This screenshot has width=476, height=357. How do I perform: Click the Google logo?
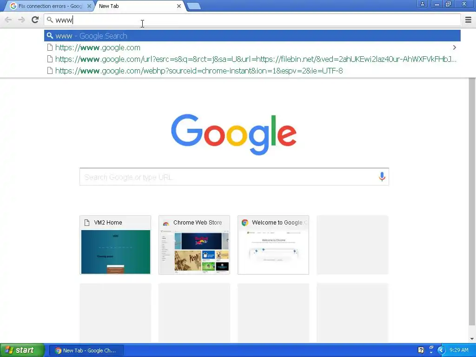click(x=234, y=134)
